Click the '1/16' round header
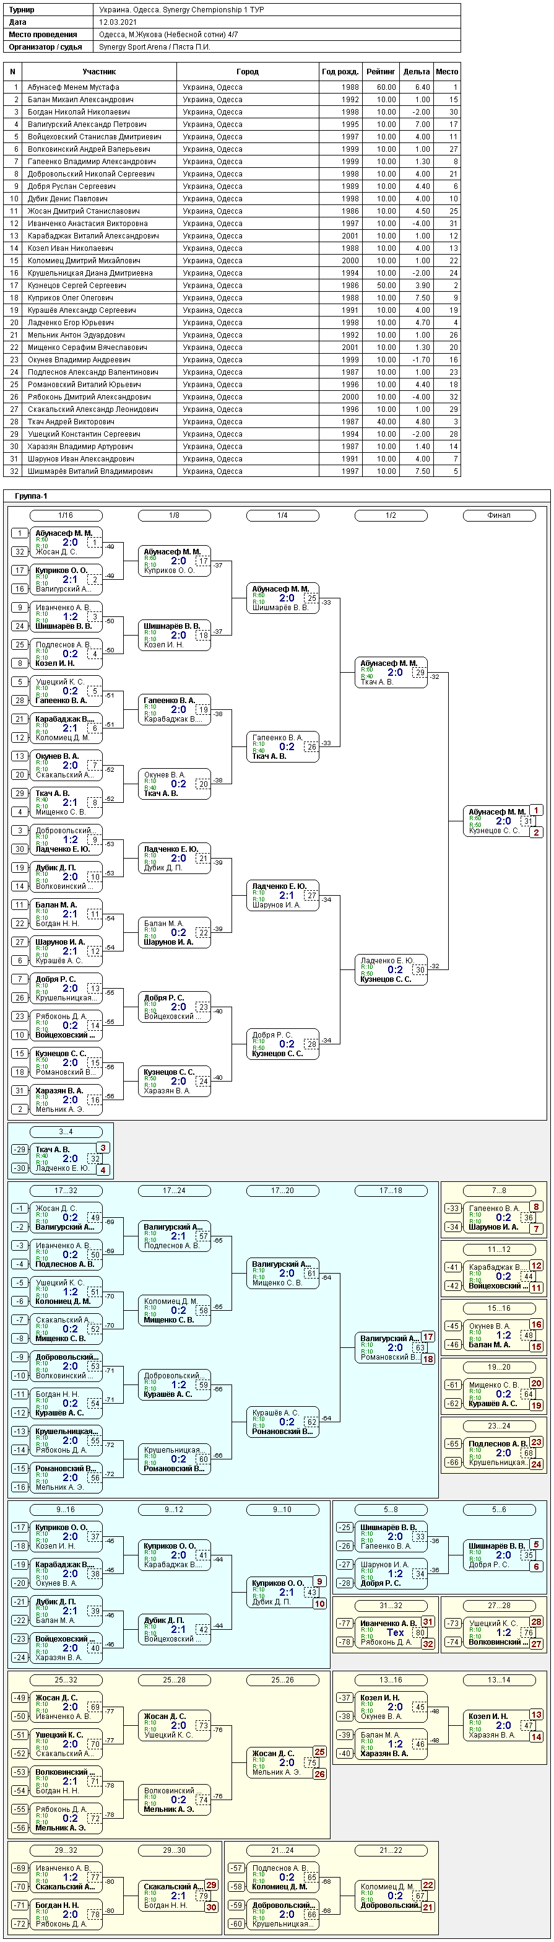Viewport: 554px width, 1942px height. pos(66,515)
